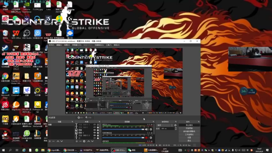The width and height of the screenshot is (272, 153).
Task: Move selected scene up
Action: [58, 141]
